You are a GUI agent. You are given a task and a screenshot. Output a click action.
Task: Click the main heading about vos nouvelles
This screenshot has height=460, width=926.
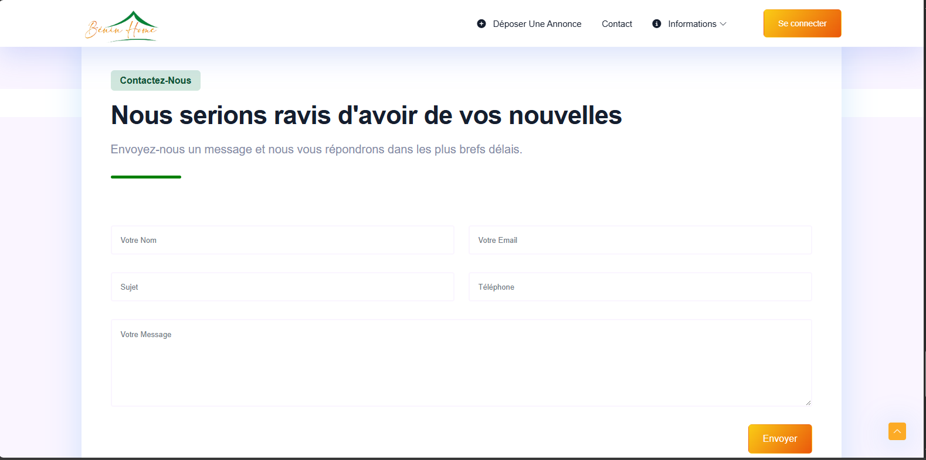tap(366, 115)
